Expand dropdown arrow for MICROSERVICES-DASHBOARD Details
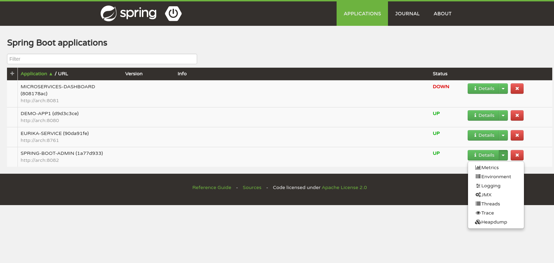Viewport: 554px width, 263px height. [503, 89]
